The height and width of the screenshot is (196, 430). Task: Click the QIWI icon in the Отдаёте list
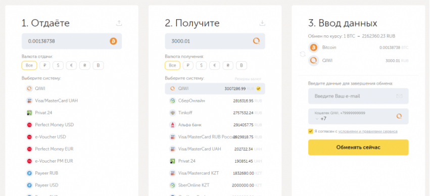coord(29,88)
